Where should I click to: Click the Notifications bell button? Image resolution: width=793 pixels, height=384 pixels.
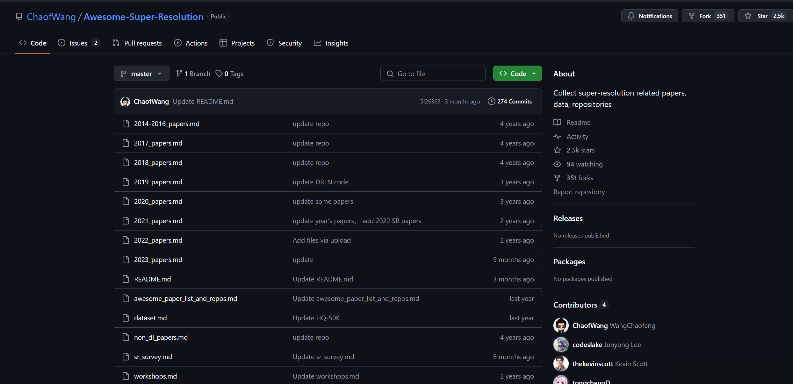(649, 16)
